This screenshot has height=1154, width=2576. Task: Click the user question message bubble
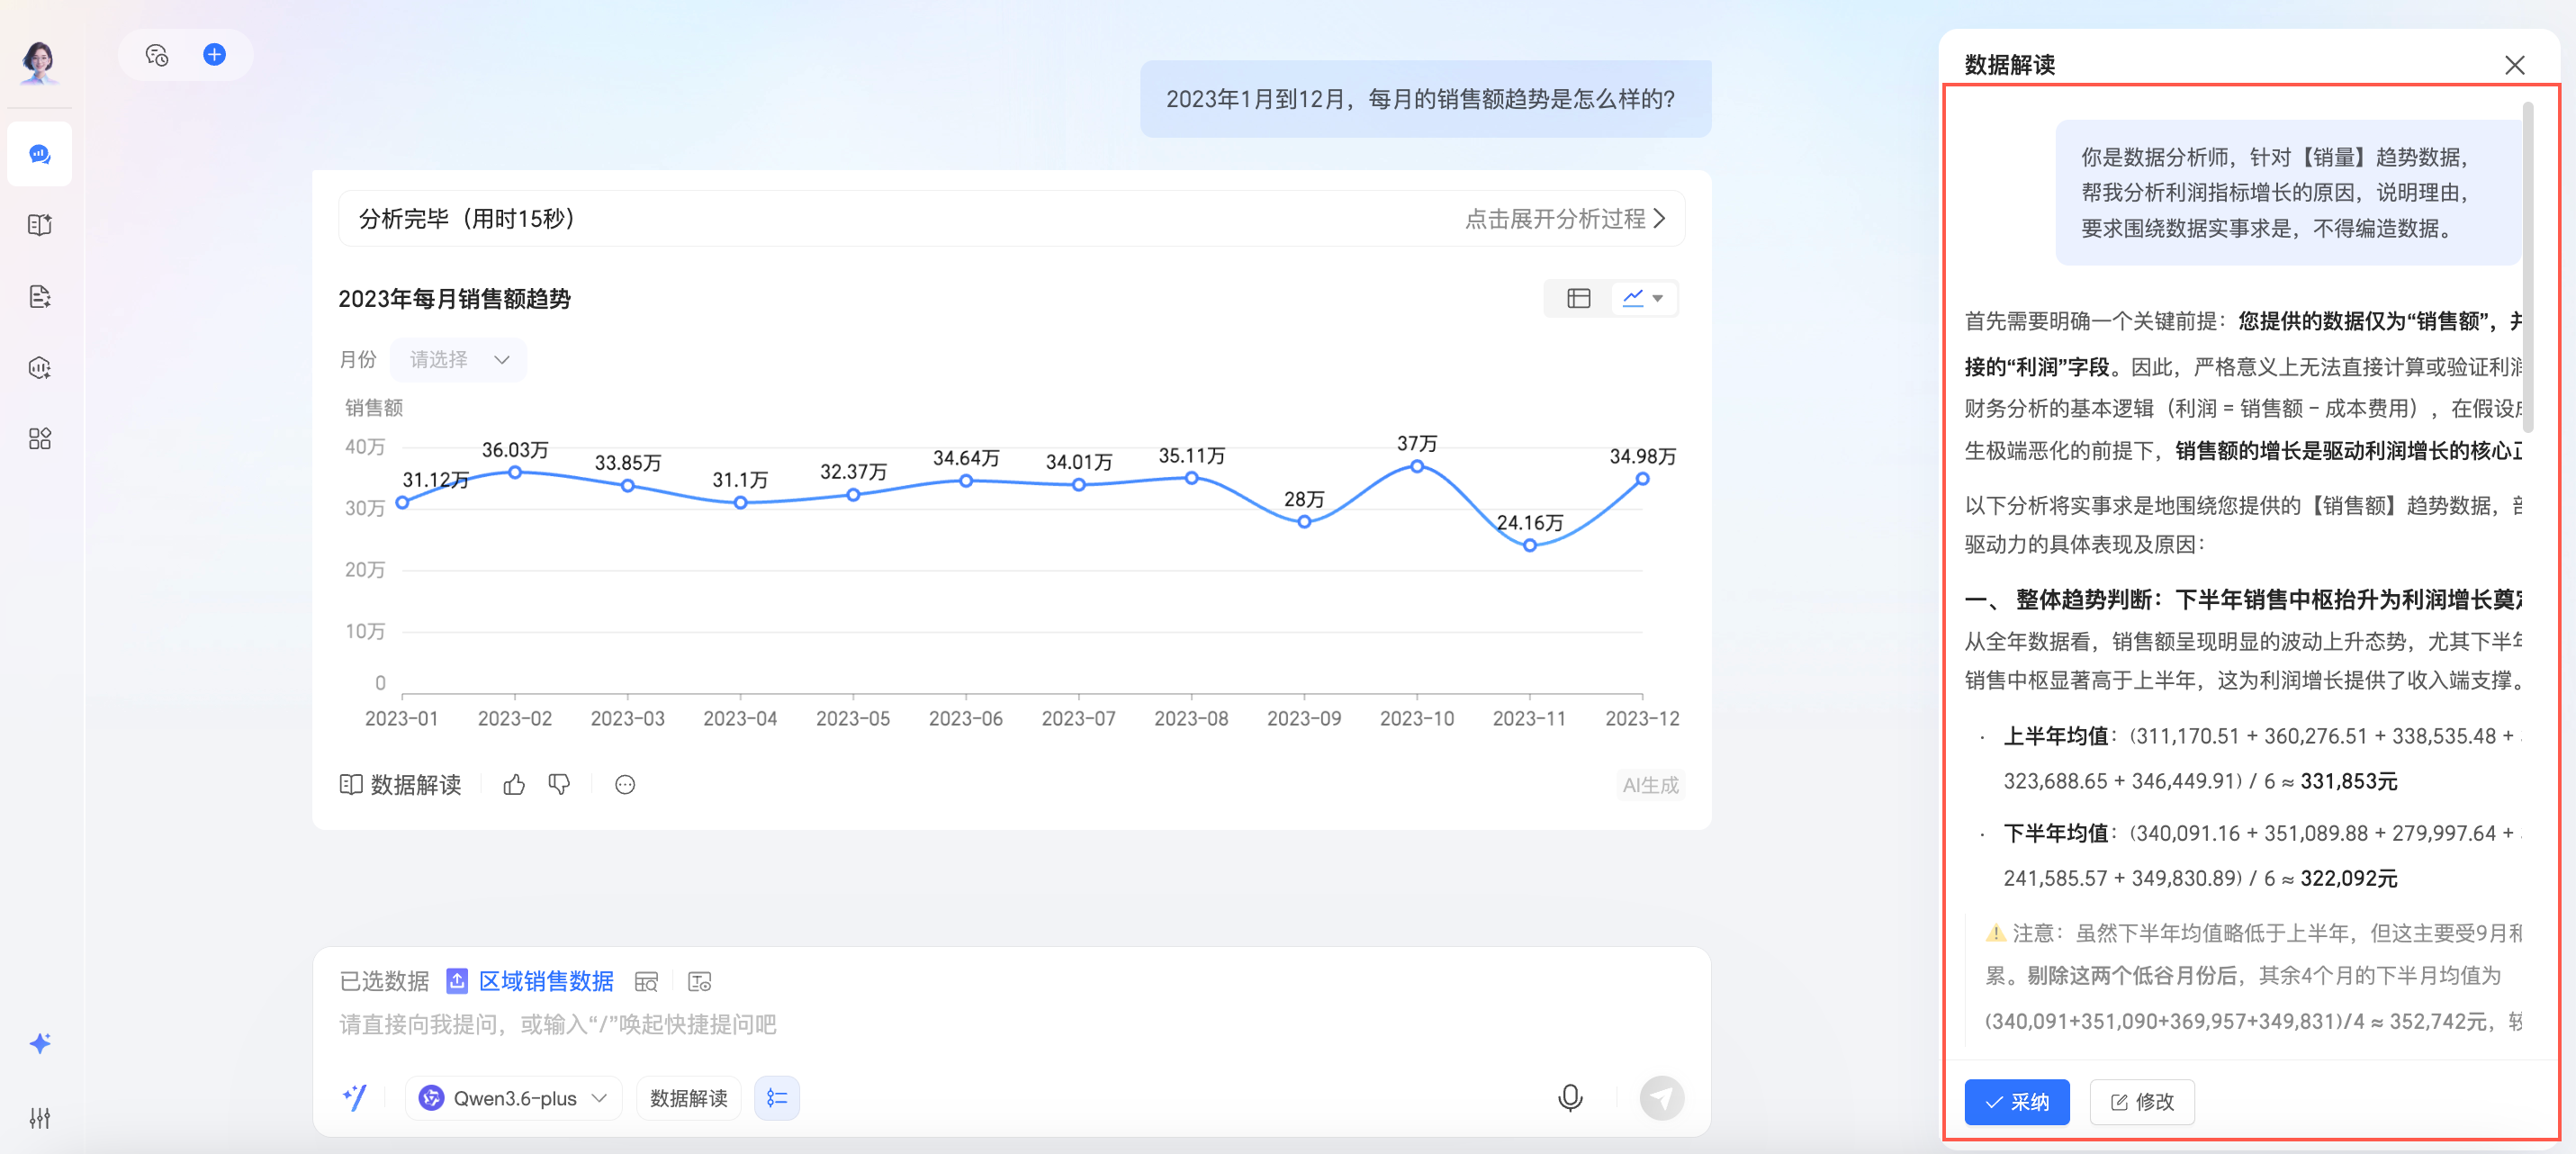1425,99
